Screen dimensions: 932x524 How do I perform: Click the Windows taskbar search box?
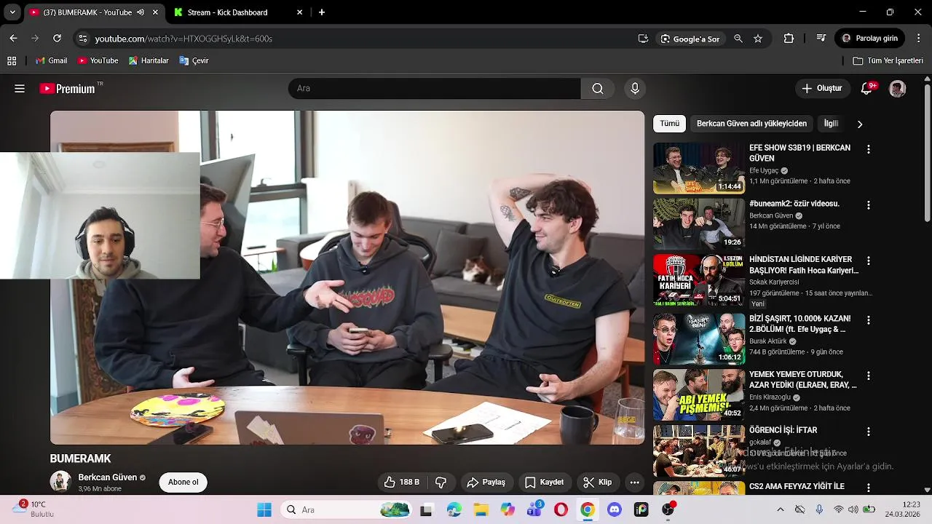tap(347, 509)
